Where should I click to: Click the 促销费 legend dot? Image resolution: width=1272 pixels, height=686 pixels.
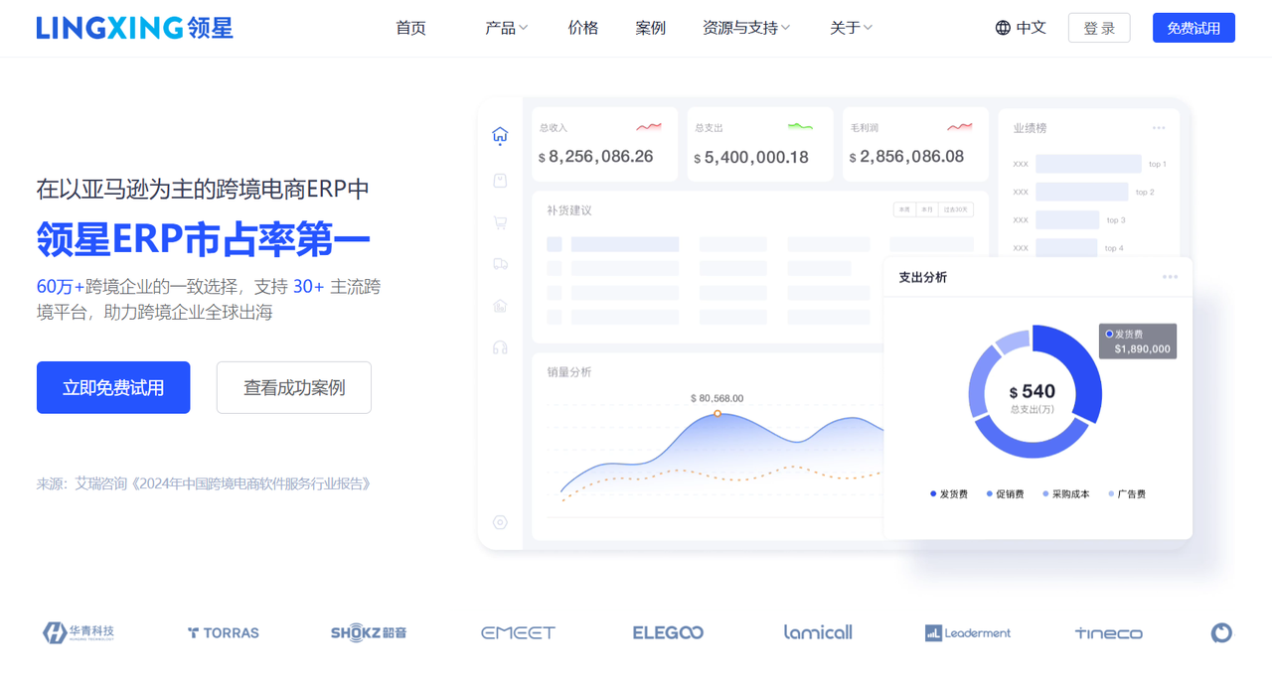click(990, 493)
